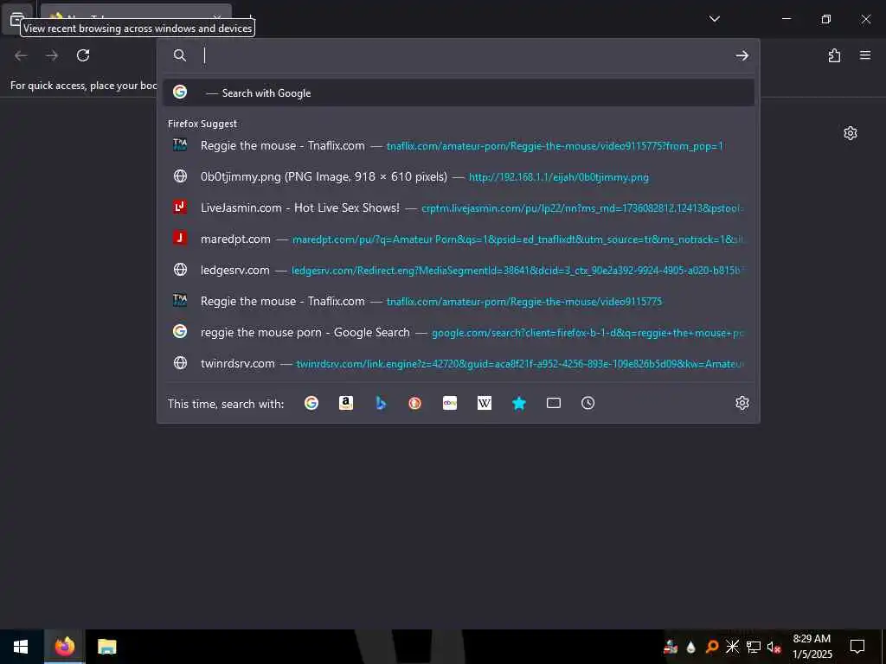
Task: Click the Go arrow in address bar
Action: 742,55
